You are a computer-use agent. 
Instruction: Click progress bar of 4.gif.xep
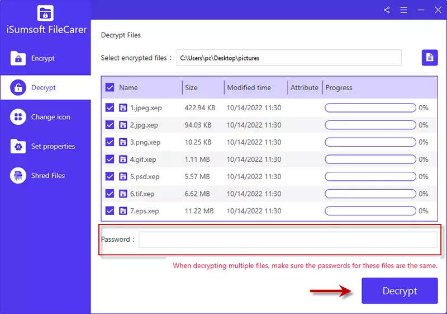click(x=370, y=160)
